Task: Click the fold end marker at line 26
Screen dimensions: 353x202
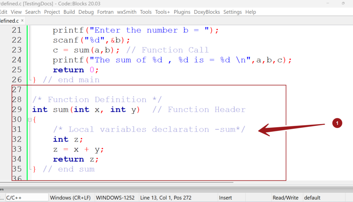Action: pos(30,79)
